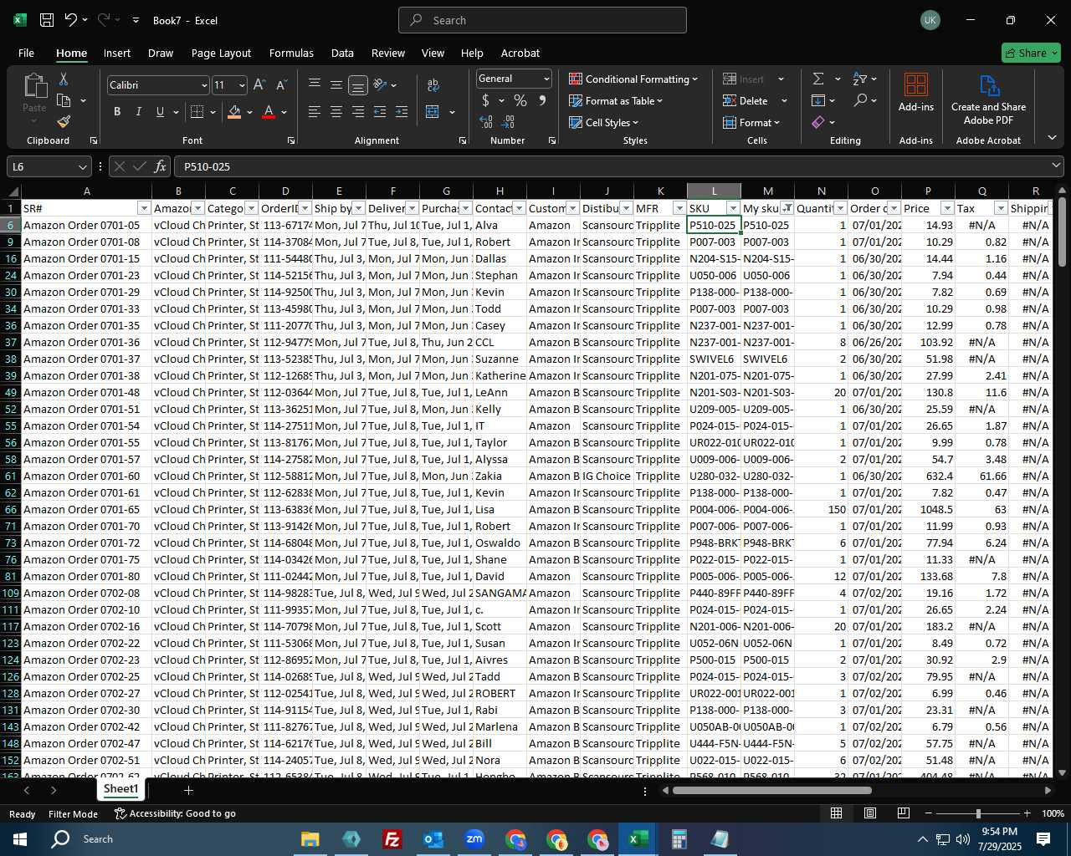Open the My sku active filter button

click(787, 208)
